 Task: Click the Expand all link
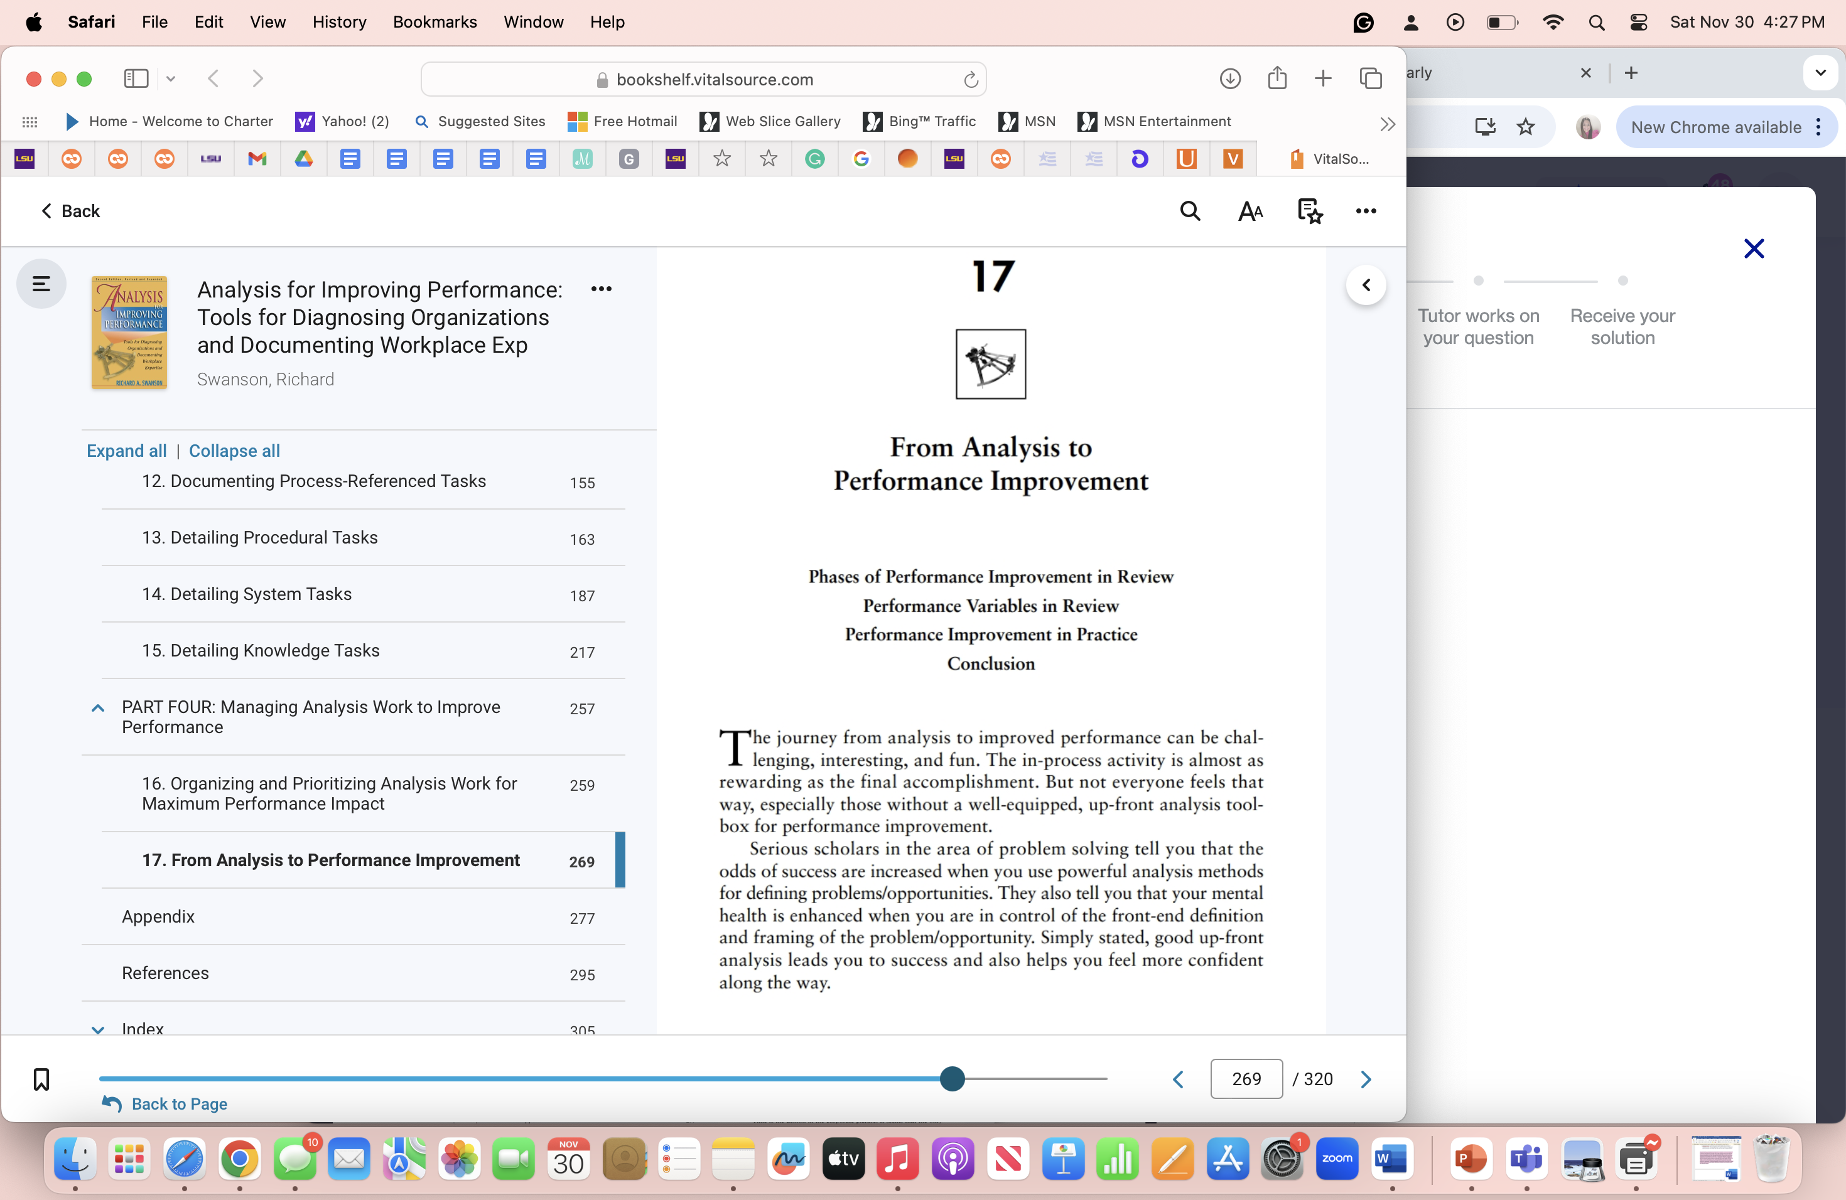(x=126, y=451)
